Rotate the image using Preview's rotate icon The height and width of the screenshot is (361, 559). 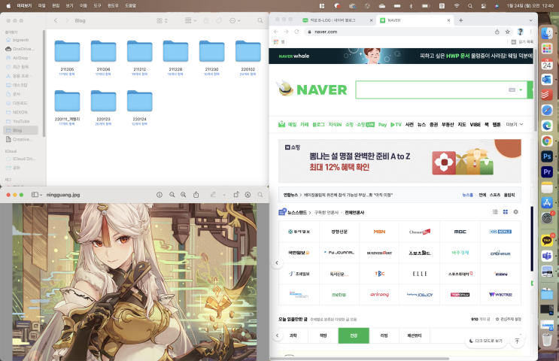tap(236, 195)
